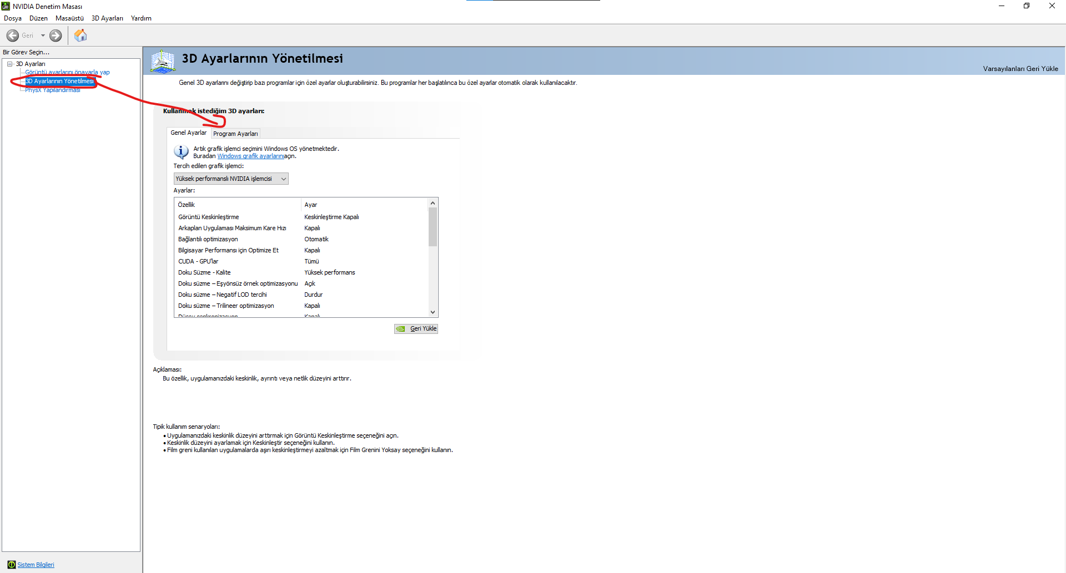The height and width of the screenshot is (573, 1066).
Task: Open the Düzen menu
Action: (38, 18)
